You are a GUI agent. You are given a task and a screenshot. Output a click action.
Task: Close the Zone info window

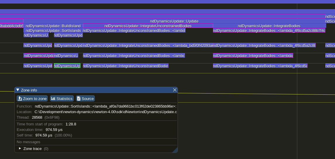175,90
